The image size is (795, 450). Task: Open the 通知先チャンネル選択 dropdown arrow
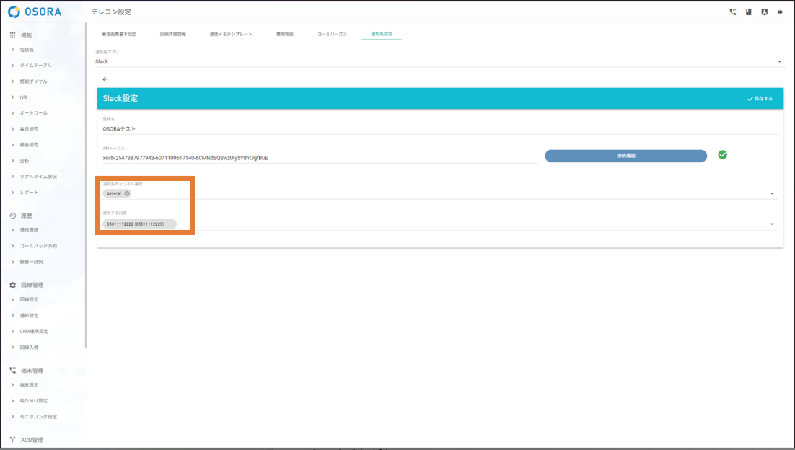click(772, 194)
